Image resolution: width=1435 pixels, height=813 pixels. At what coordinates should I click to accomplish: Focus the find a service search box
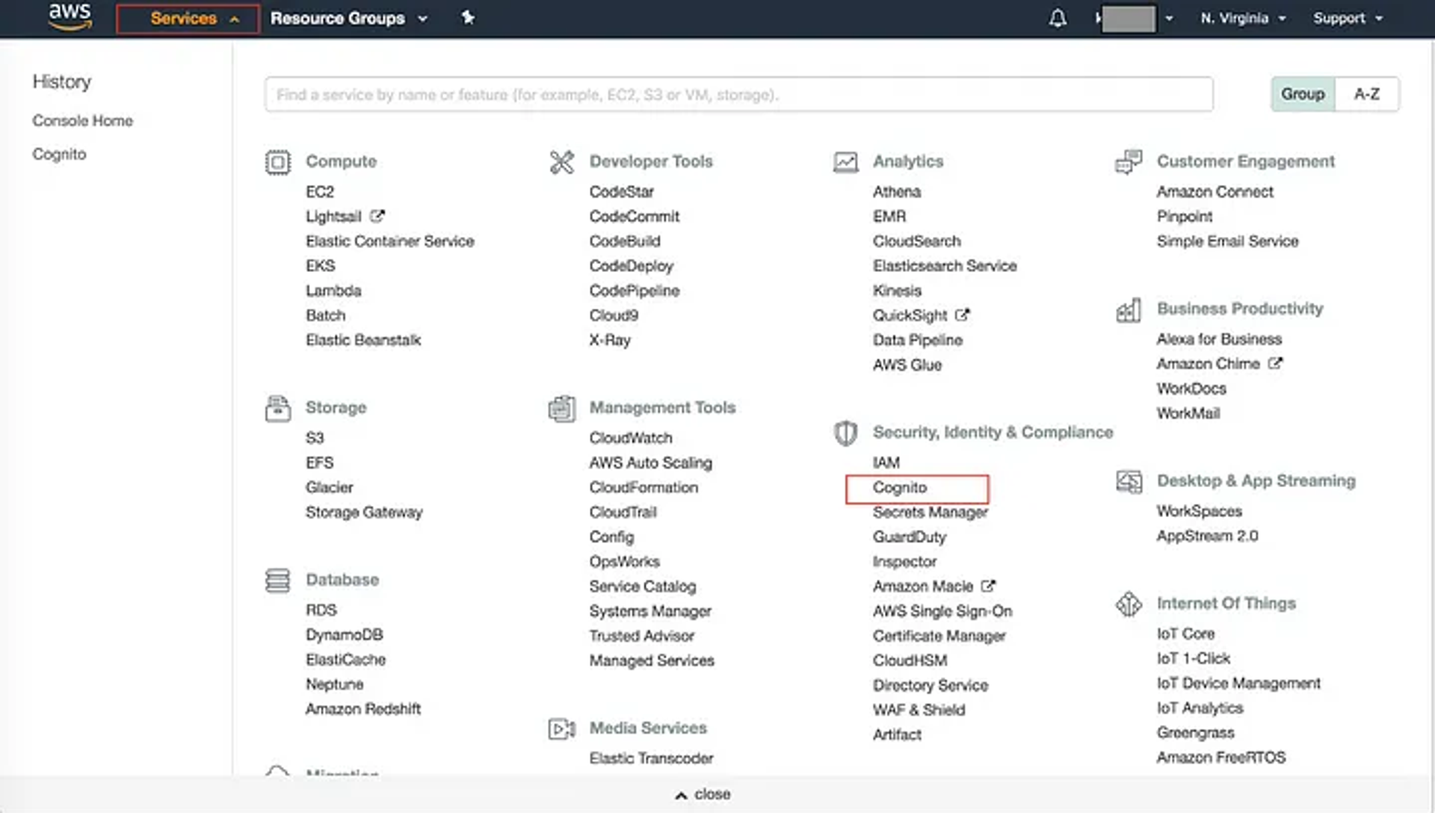[738, 94]
